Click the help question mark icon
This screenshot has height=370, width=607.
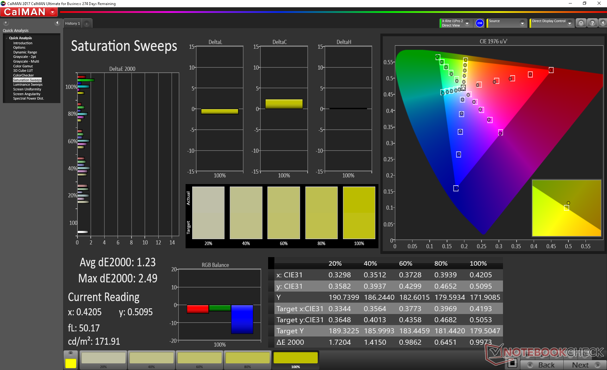point(592,23)
